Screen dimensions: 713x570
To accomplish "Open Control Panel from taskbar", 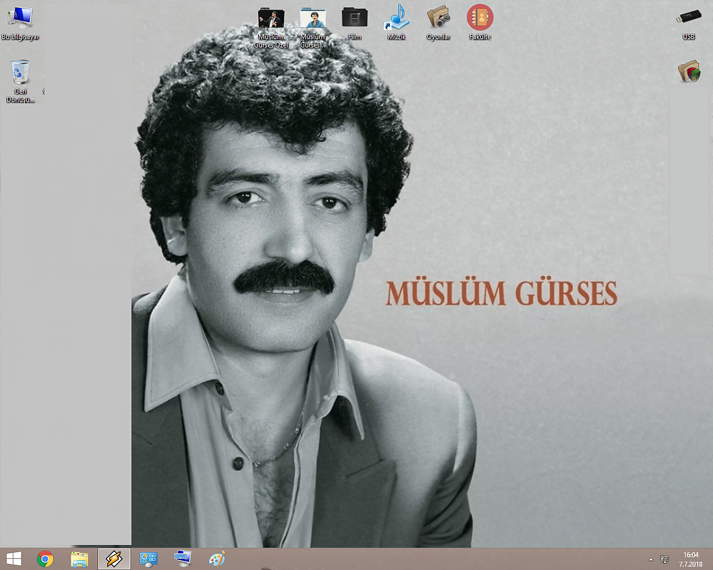I will coord(149,559).
